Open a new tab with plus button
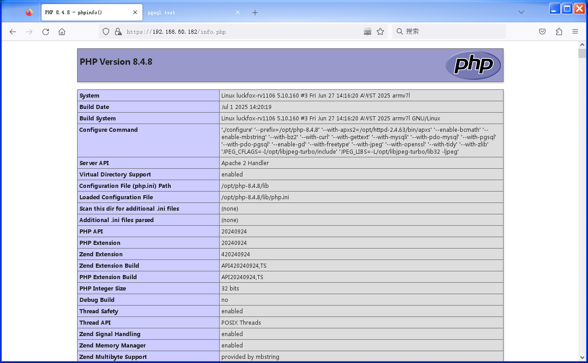The image size is (588, 363). pyautogui.click(x=255, y=12)
